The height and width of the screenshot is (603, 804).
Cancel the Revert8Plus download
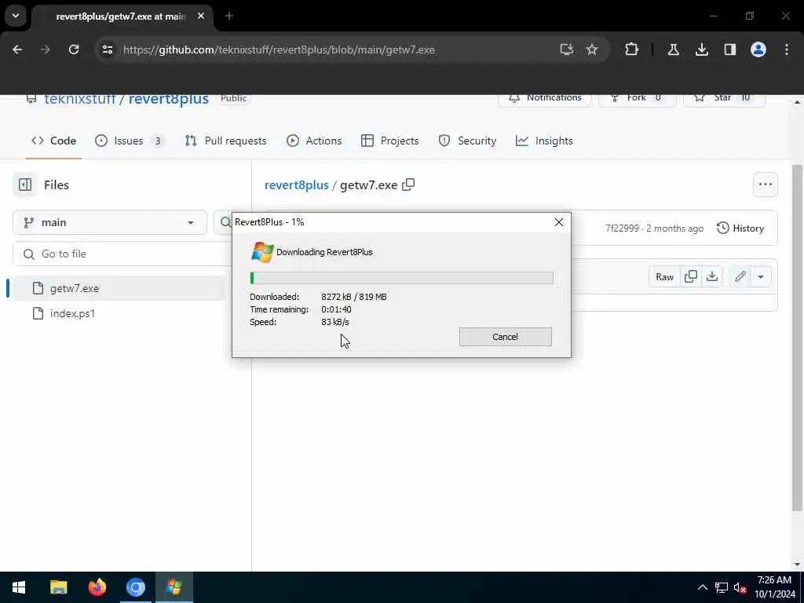(506, 337)
